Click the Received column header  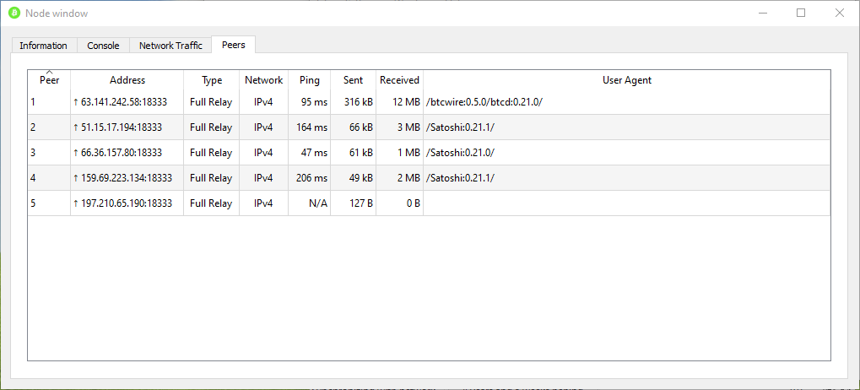tap(399, 80)
